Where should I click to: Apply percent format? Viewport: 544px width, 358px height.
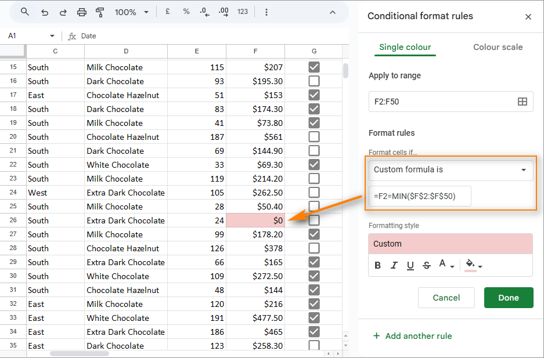click(x=186, y=12)
